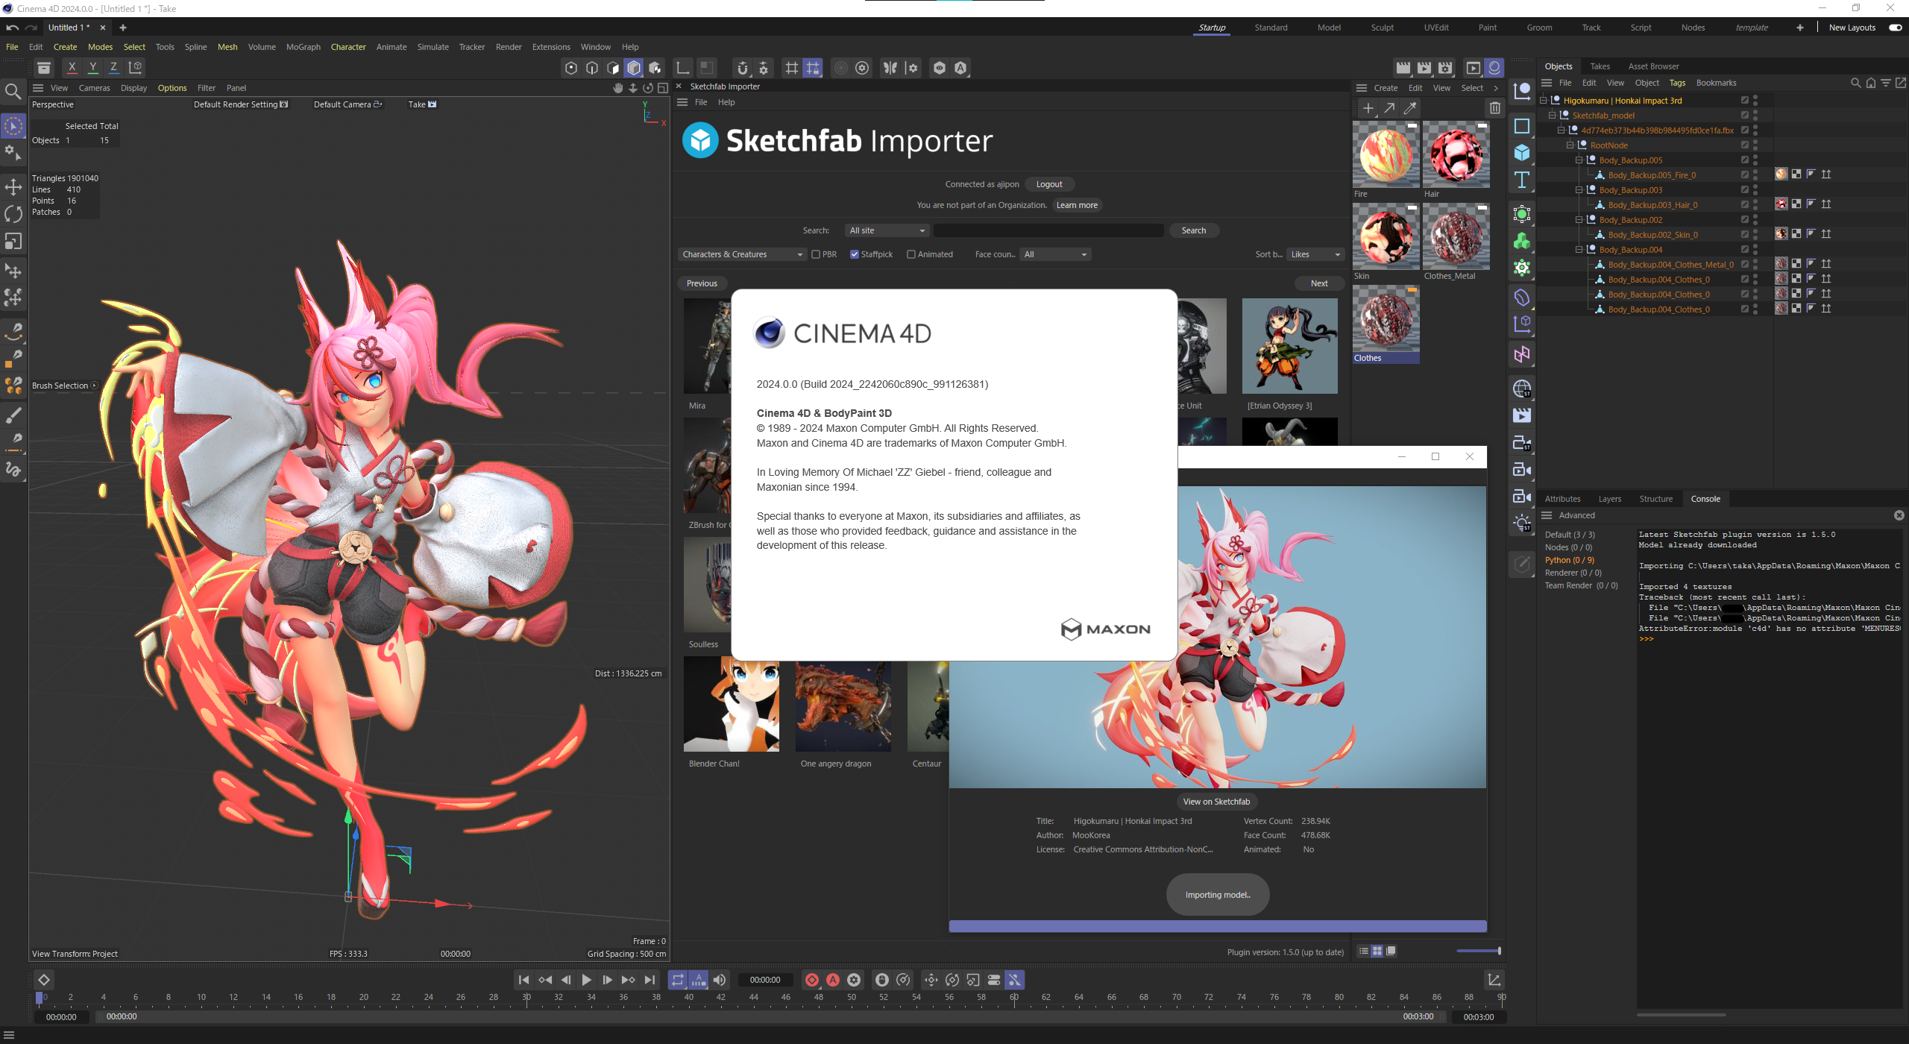Viewport: 1909px width, 1044px height.
Task: Select the Scale tool in left toolbar
Action: click(13, 242)
